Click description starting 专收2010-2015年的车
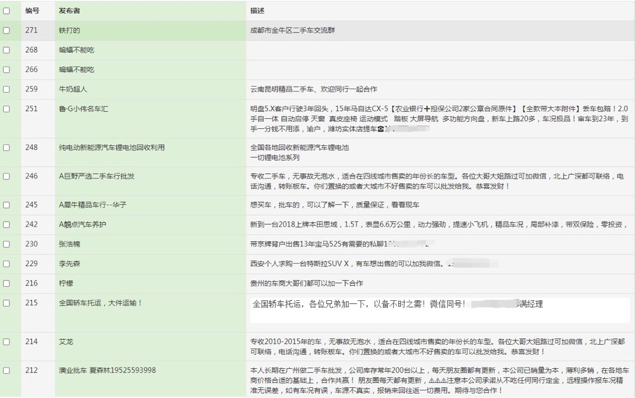The height and width of the screenshot is (398, 635). pos(438,347)
